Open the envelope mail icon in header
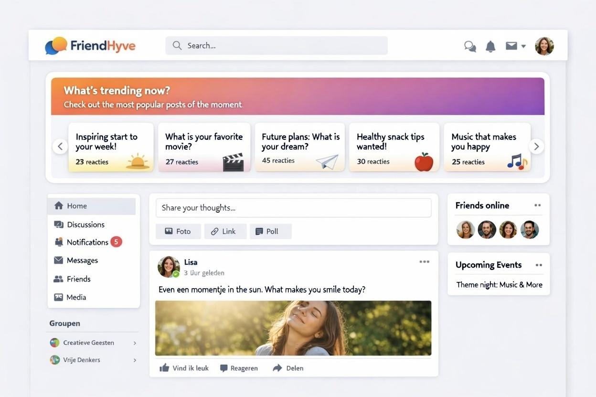Image resolution: width=596 pixels, height=397 pixels. click(511, 46)
